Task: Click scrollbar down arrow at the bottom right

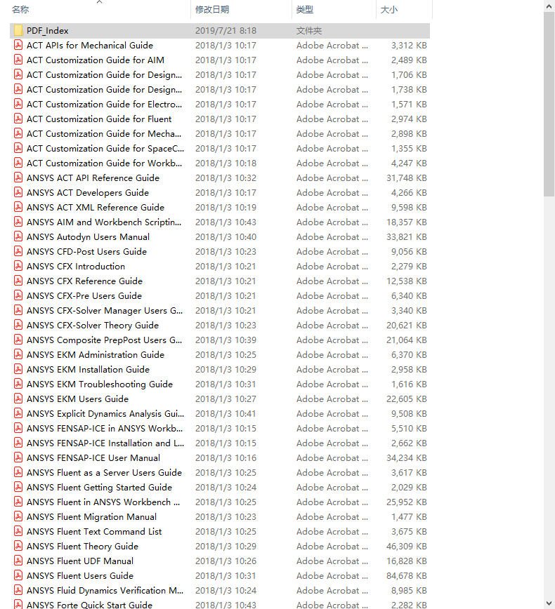Action: [x=549, y=602]
